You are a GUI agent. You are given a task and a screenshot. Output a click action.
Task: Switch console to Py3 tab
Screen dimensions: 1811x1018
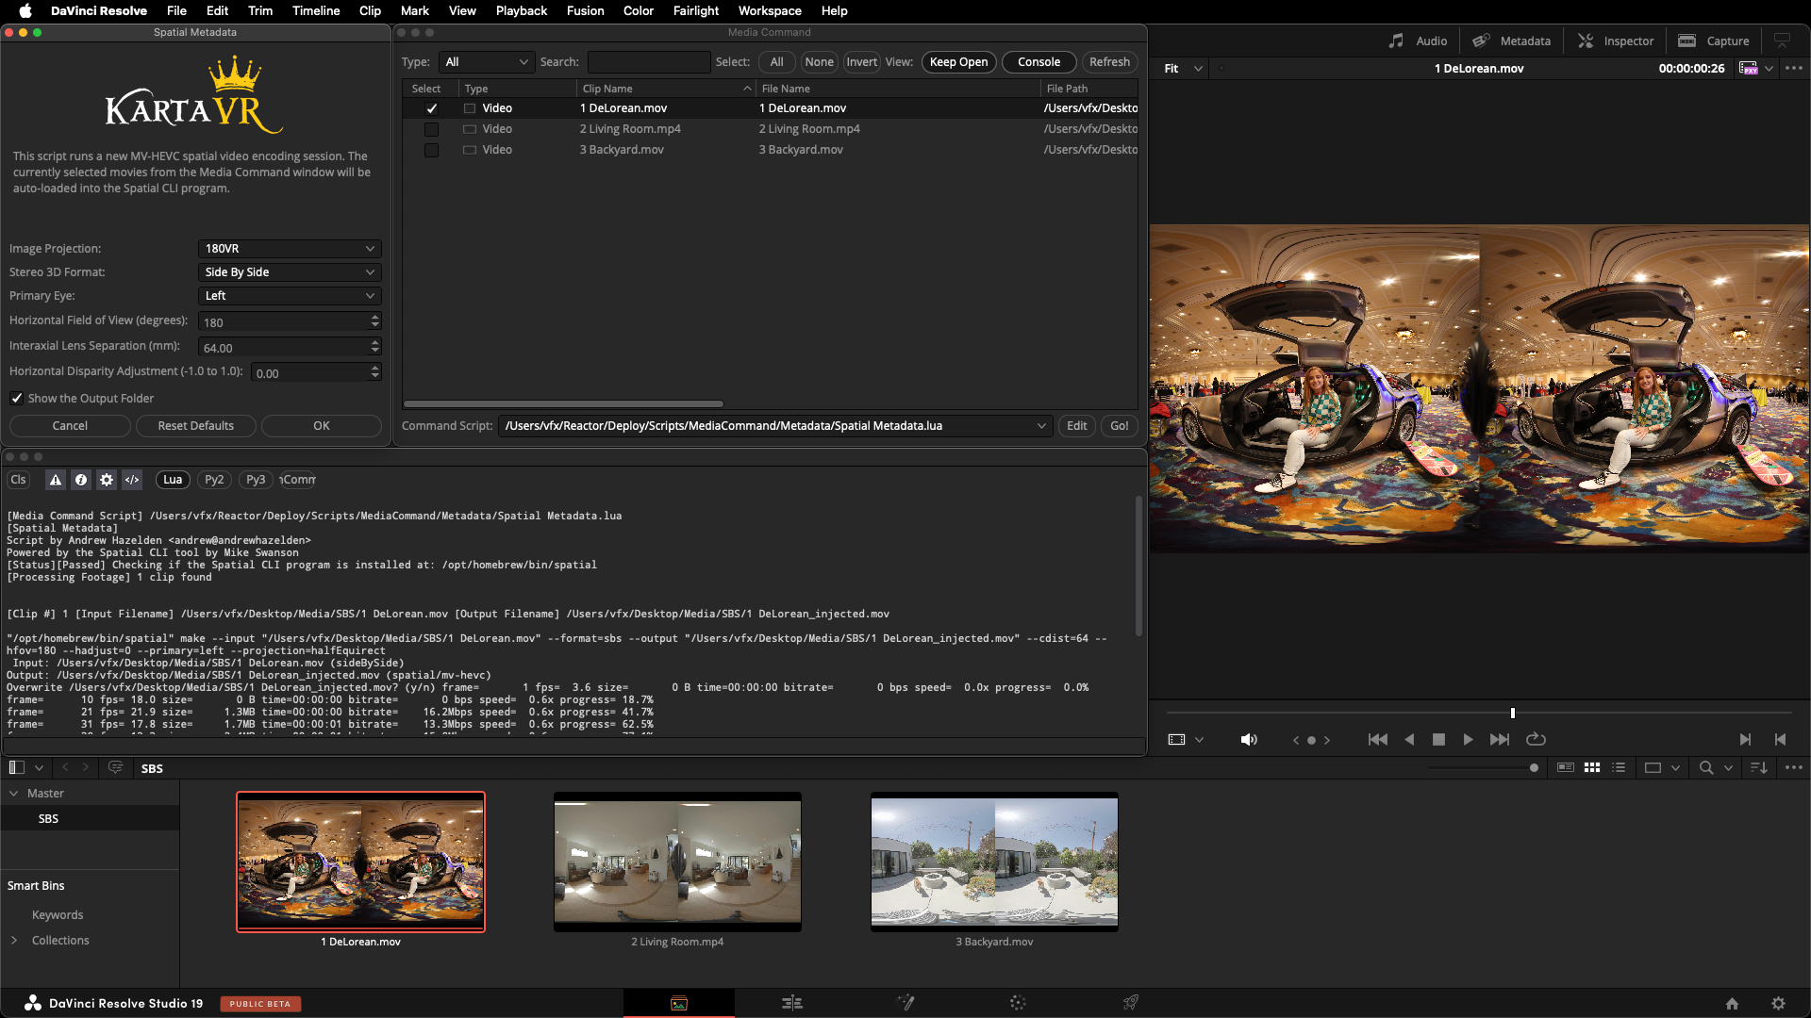point(256,480)
